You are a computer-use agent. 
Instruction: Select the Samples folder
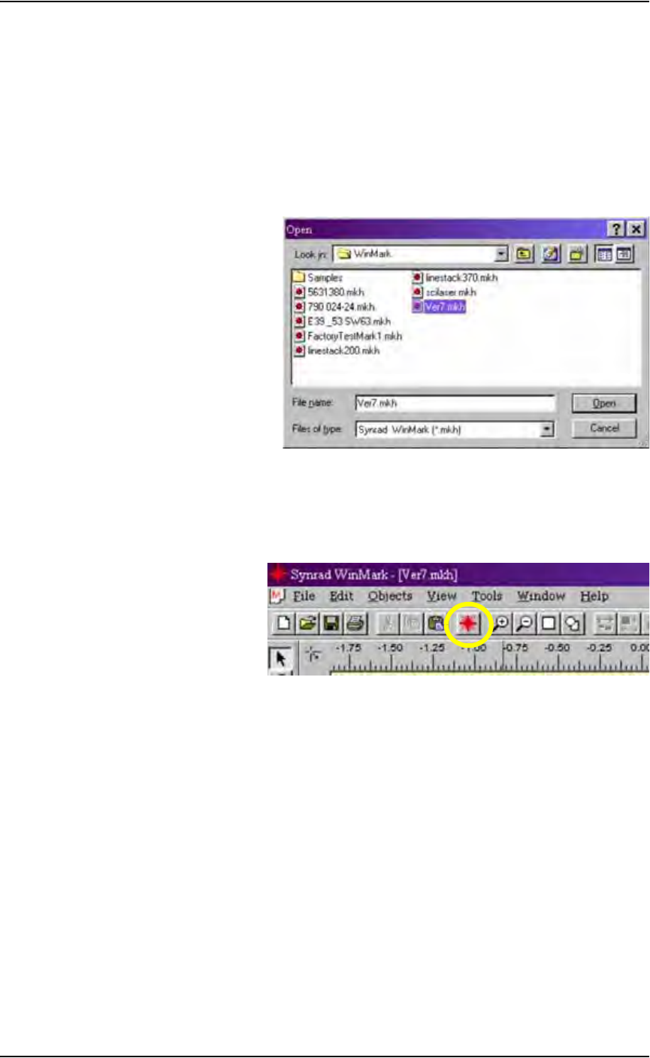pyautogui.click(x=319, y=278)
